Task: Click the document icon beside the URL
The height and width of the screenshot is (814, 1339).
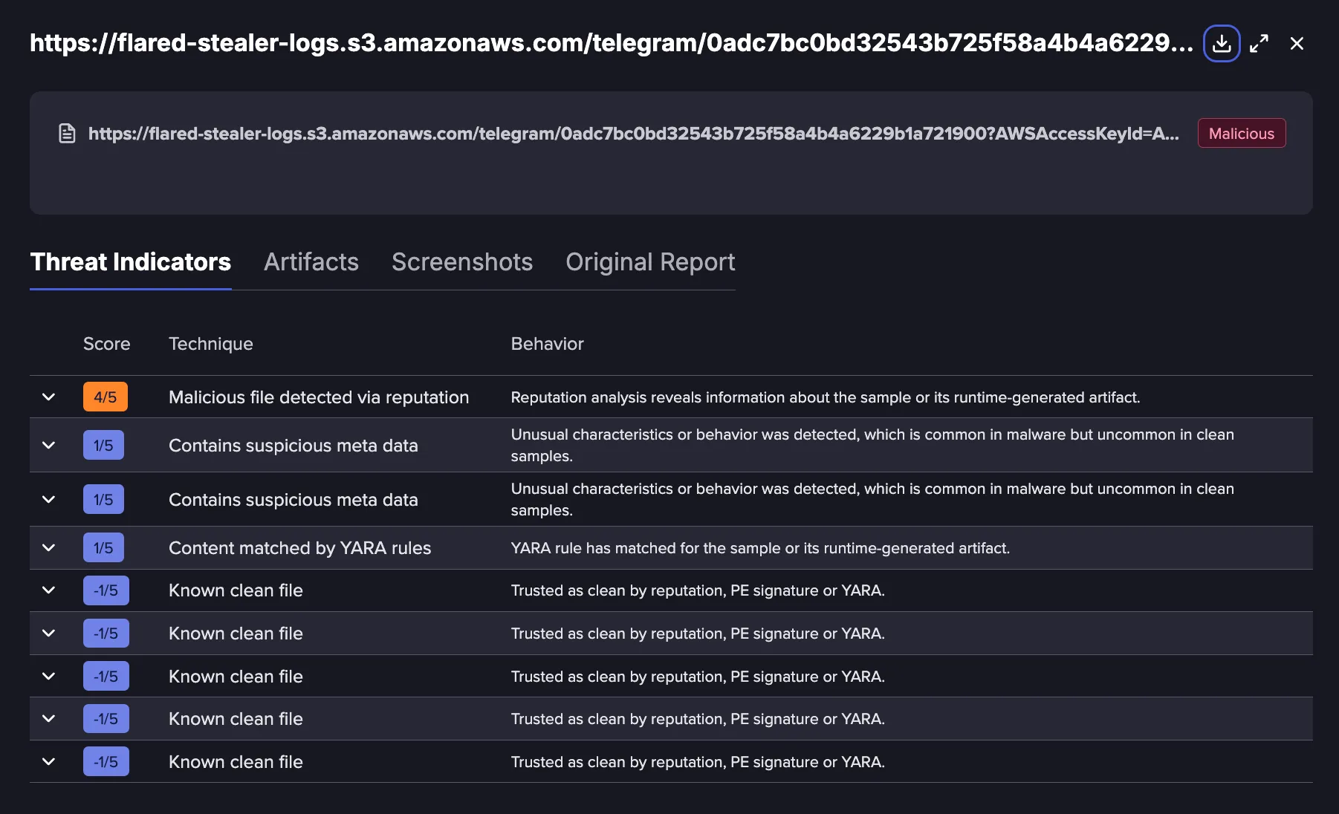Action: coord(67,134)
